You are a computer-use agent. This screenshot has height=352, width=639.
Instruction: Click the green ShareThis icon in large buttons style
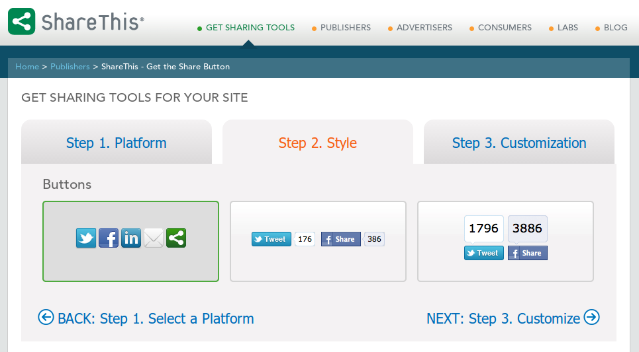pyautogui.click(x=176, y=238)
